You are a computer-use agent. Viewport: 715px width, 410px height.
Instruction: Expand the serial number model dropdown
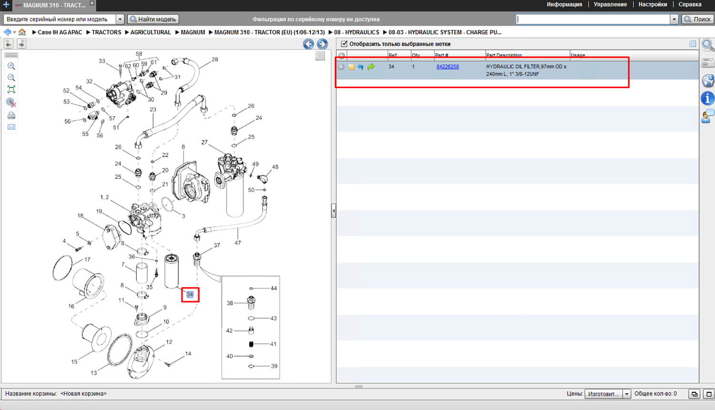coord(120,19)
